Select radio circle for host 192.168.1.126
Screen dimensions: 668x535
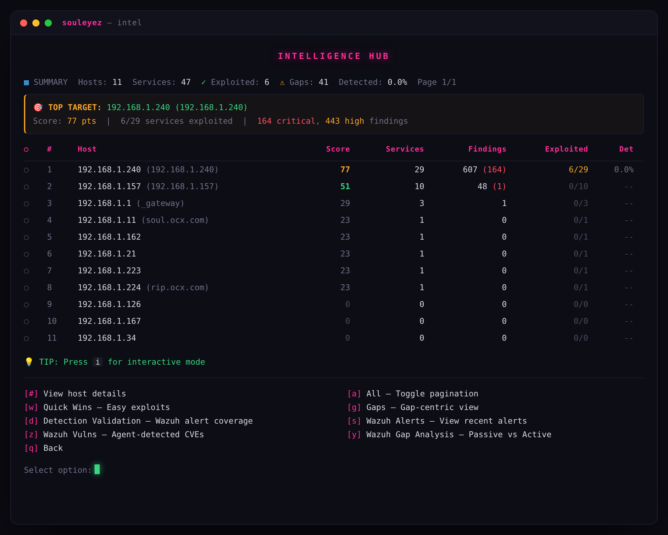pyautogui.click(x=27, y=305)
